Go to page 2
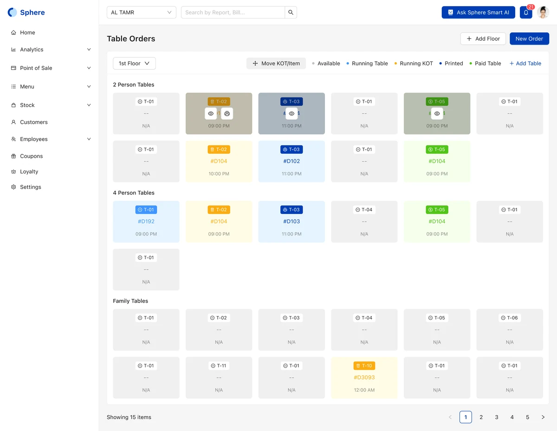Screen dimensions: 557x431 click(x=481, y=417)
